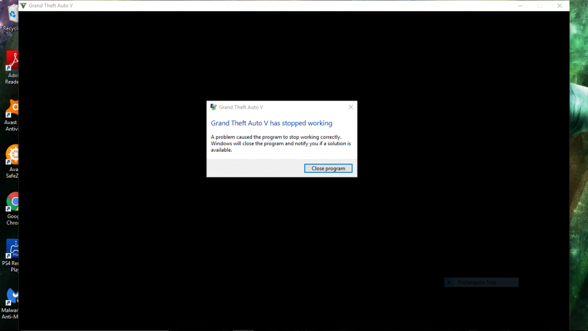The image size is (588, 331).
Task: Click the dialog's Grand Theft Auto V title text
Action: click(241, 107)
